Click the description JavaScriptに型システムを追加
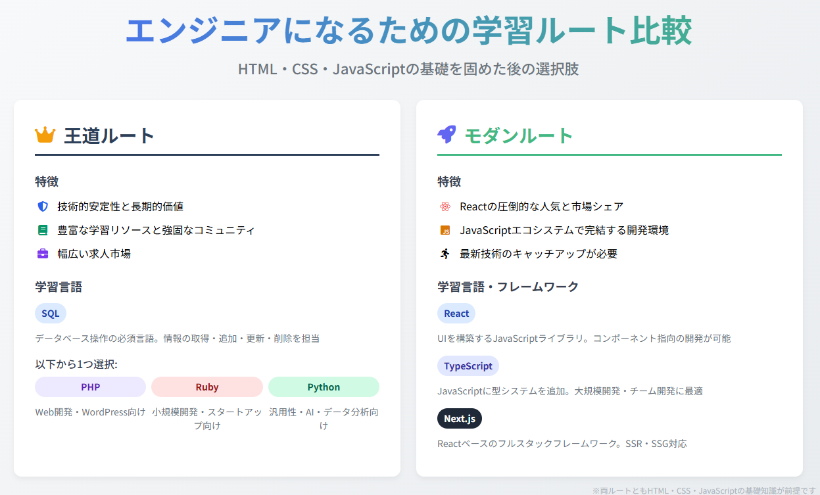The height and width of the screenshot is (495, 820). tap(570, 391)
